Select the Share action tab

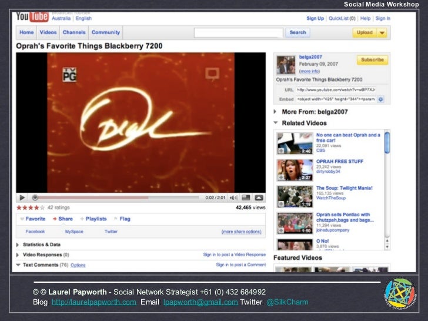63,219
